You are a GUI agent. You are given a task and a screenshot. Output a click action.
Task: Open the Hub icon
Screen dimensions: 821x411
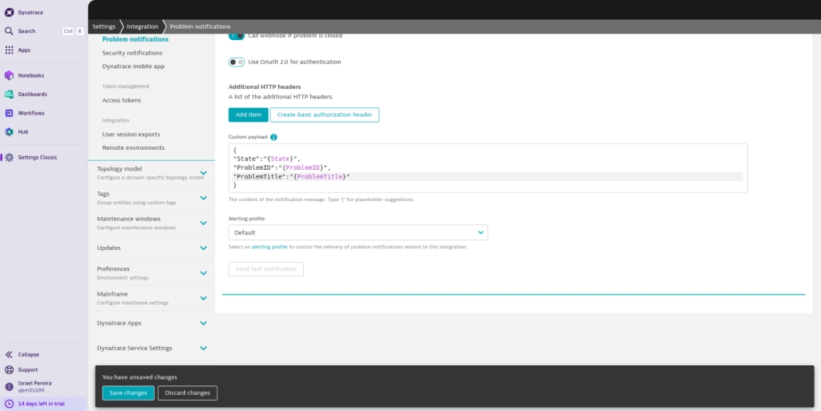[9, 131]
